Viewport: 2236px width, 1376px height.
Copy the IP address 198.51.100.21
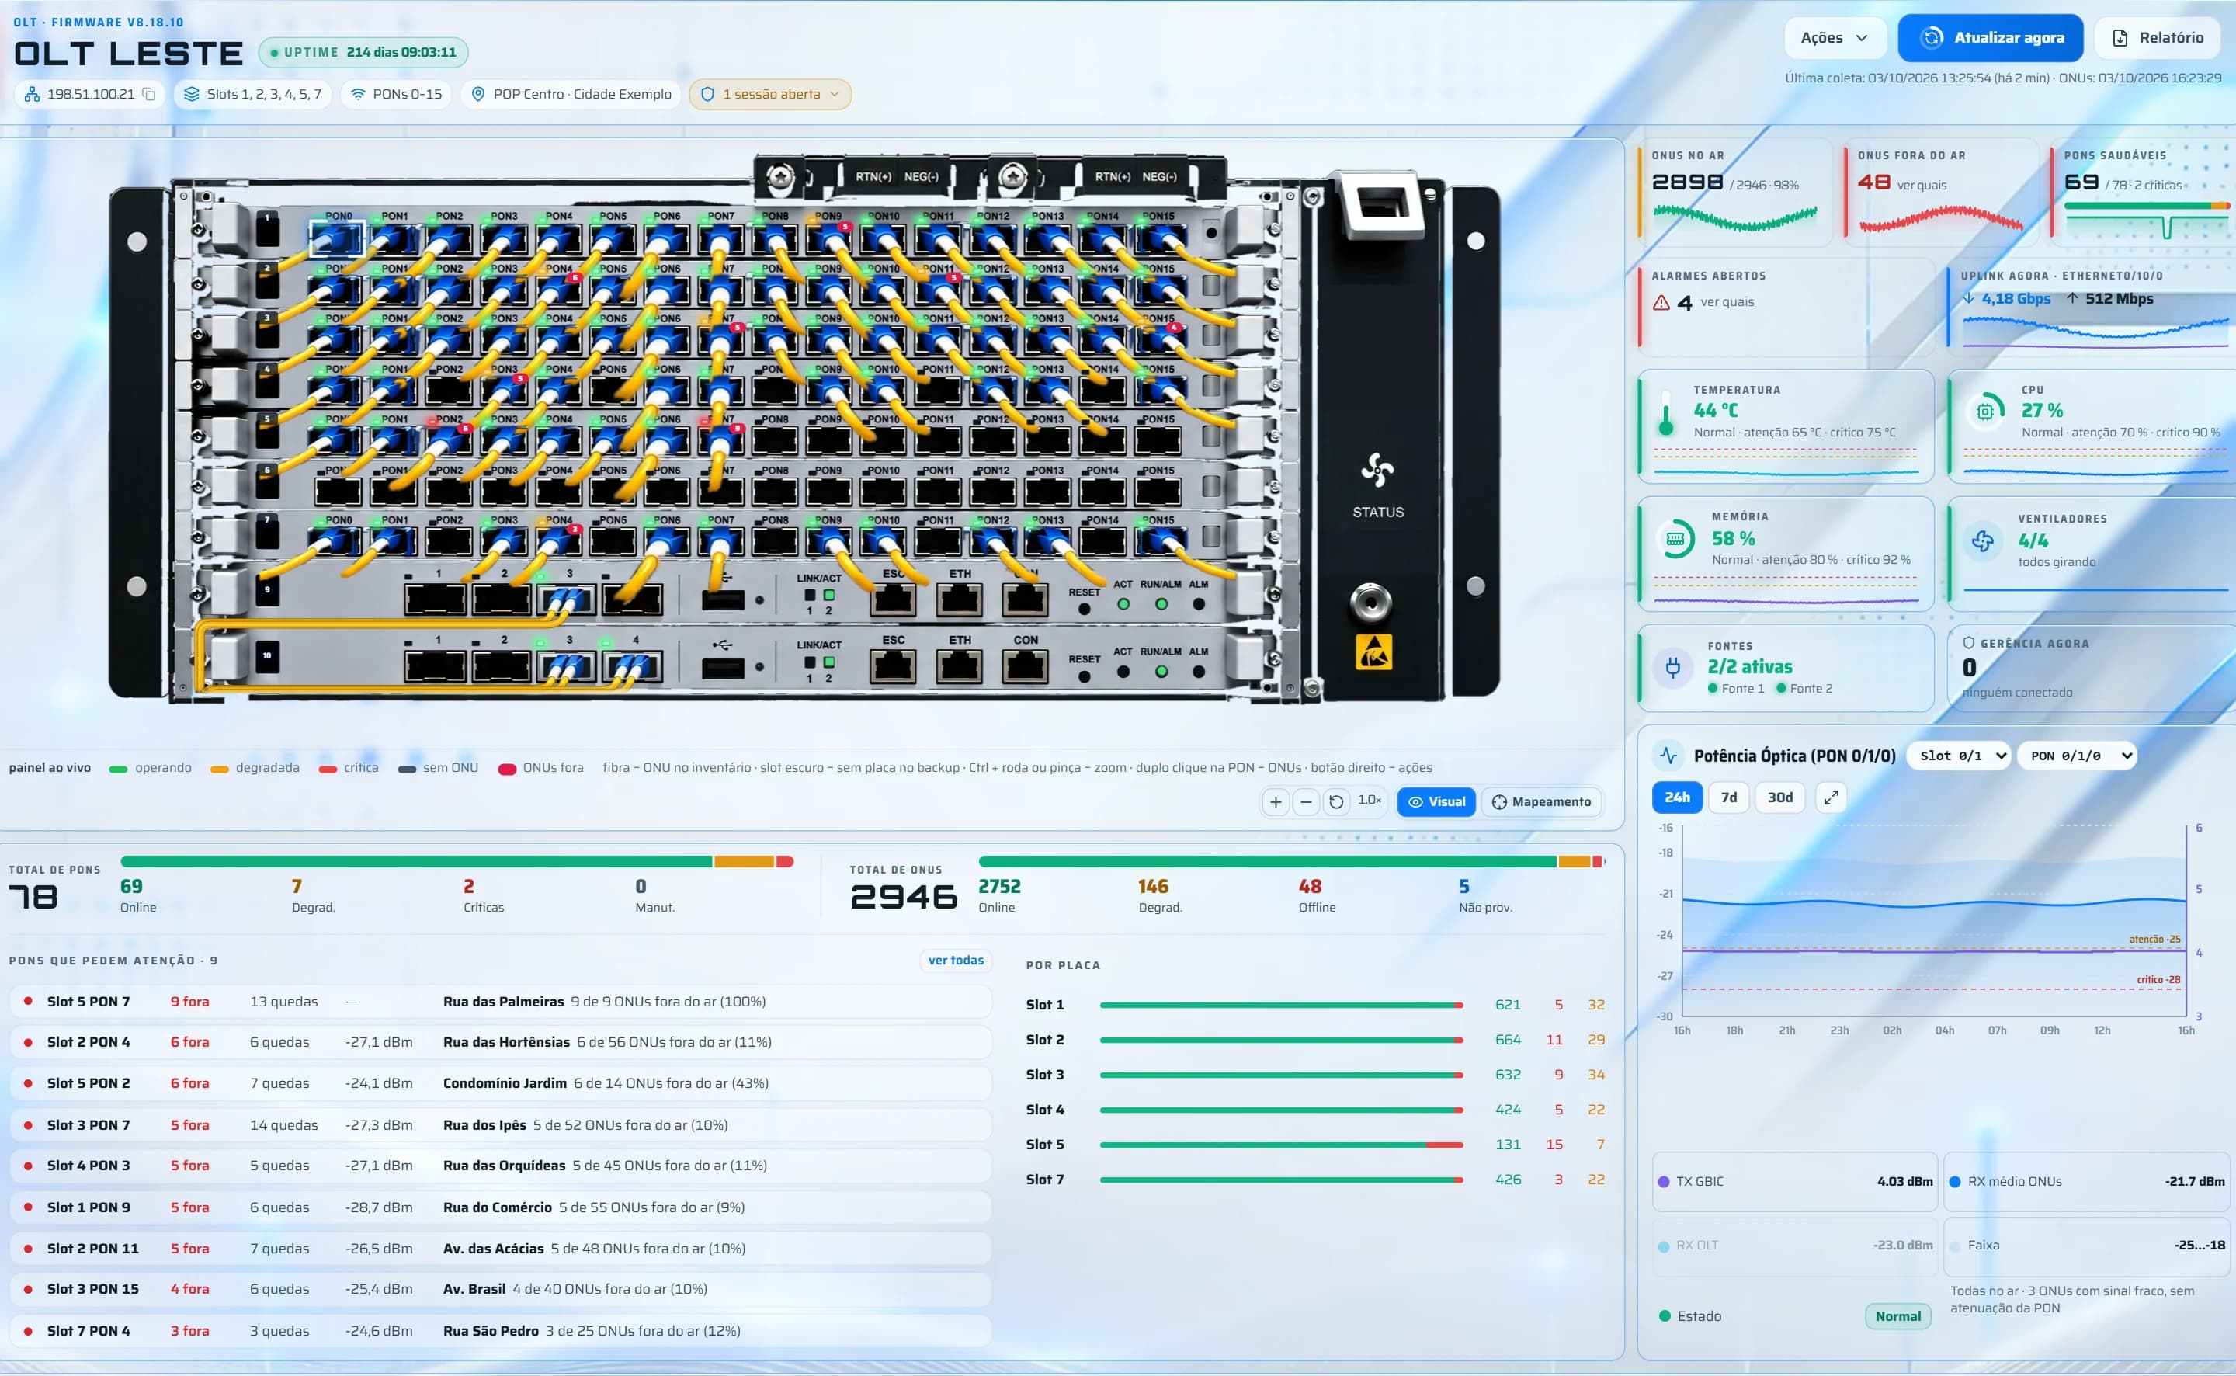[149, 94]
